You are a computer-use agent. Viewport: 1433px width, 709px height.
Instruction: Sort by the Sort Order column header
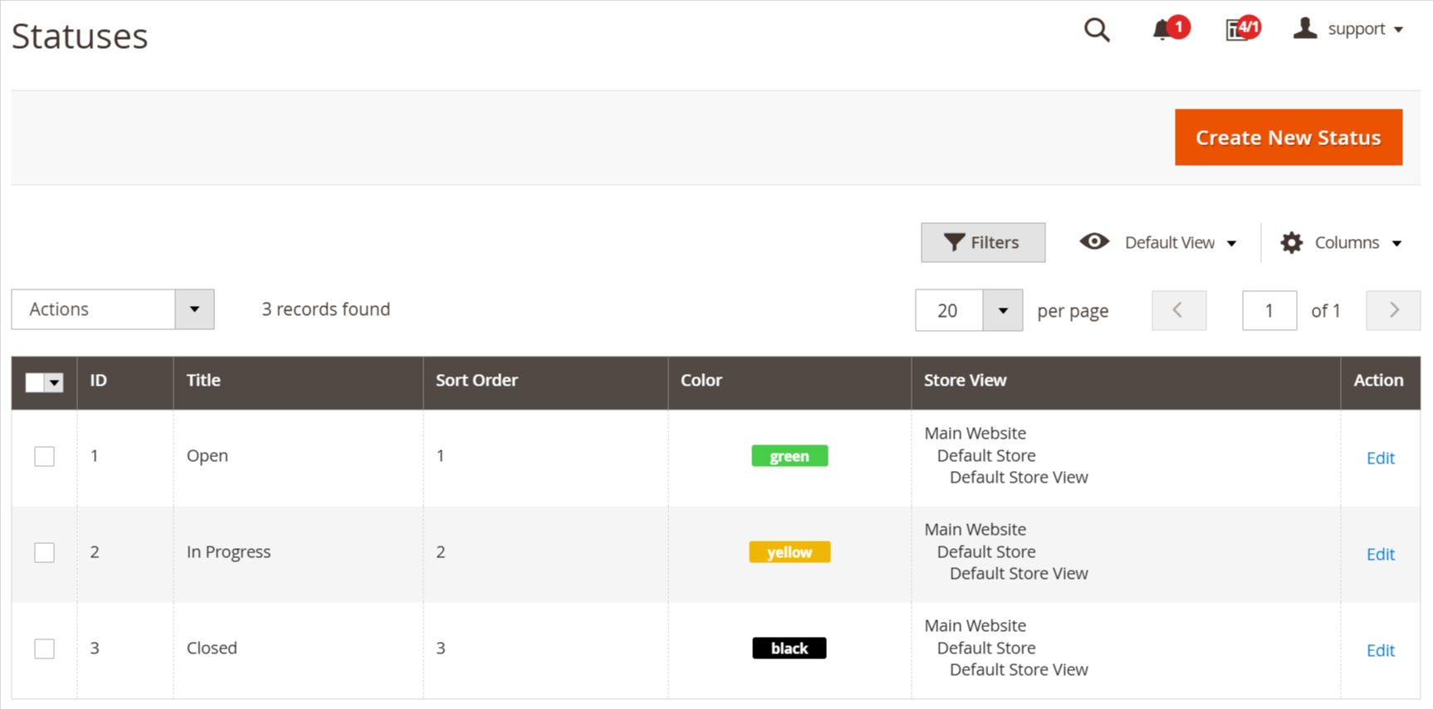click(477, 380)
